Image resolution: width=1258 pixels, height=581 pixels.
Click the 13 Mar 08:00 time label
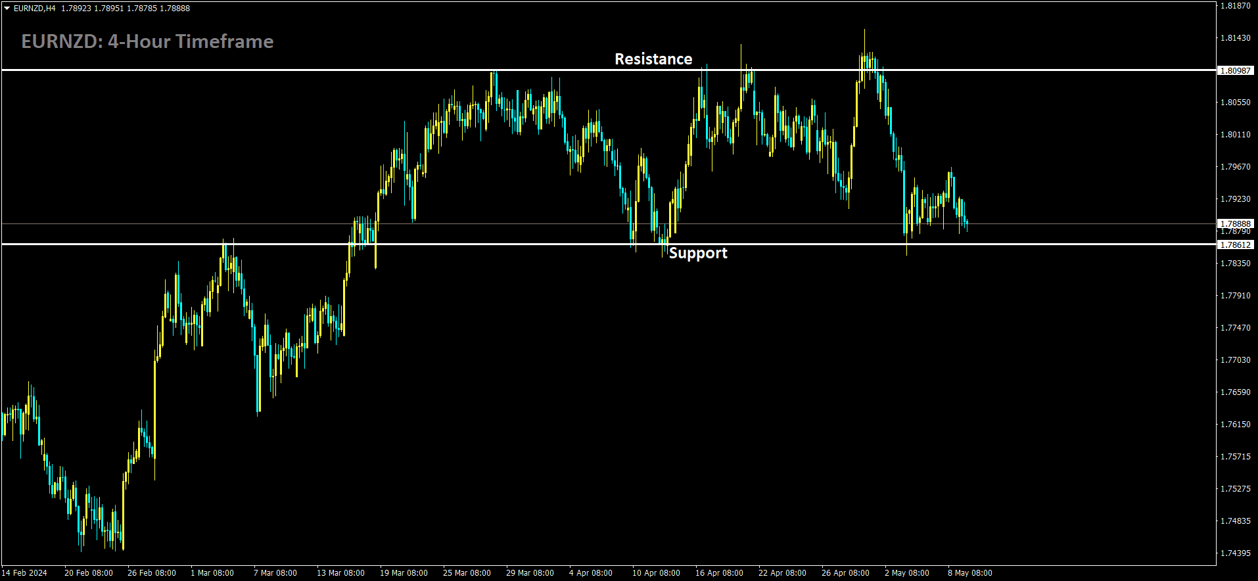tap(340, 572)
